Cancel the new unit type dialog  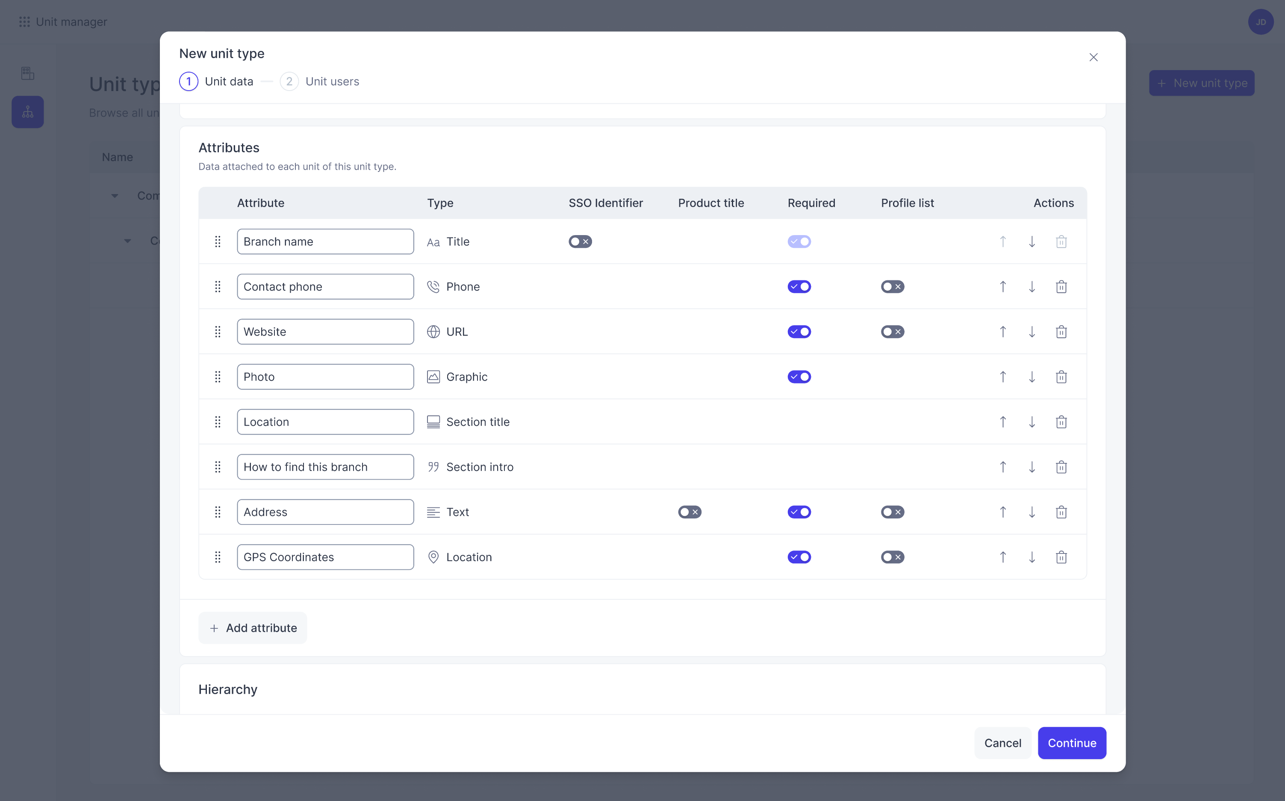pos(1002,743)
